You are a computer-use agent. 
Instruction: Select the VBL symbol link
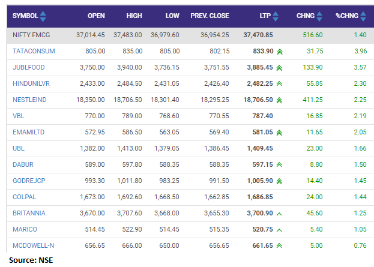pos(19,116)
